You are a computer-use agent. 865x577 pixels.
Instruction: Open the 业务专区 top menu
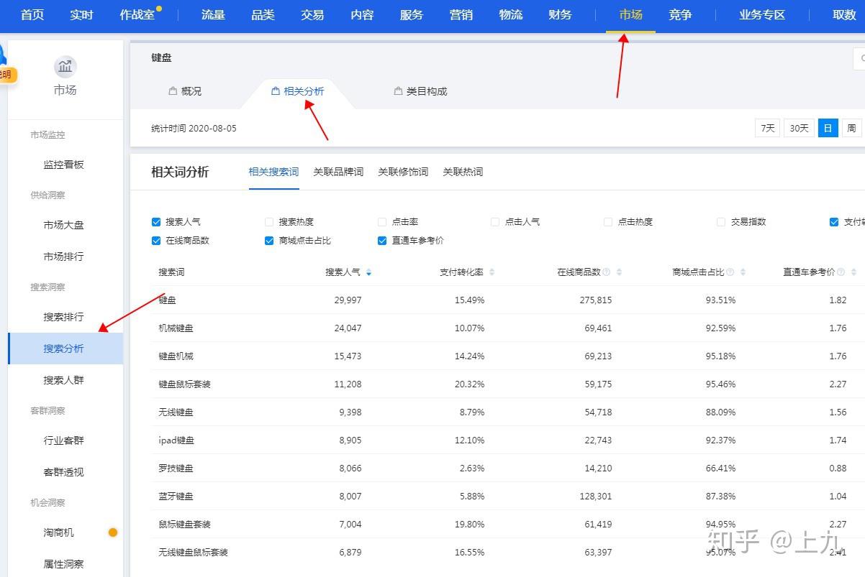pyautogui.click(x=762, y=15)
